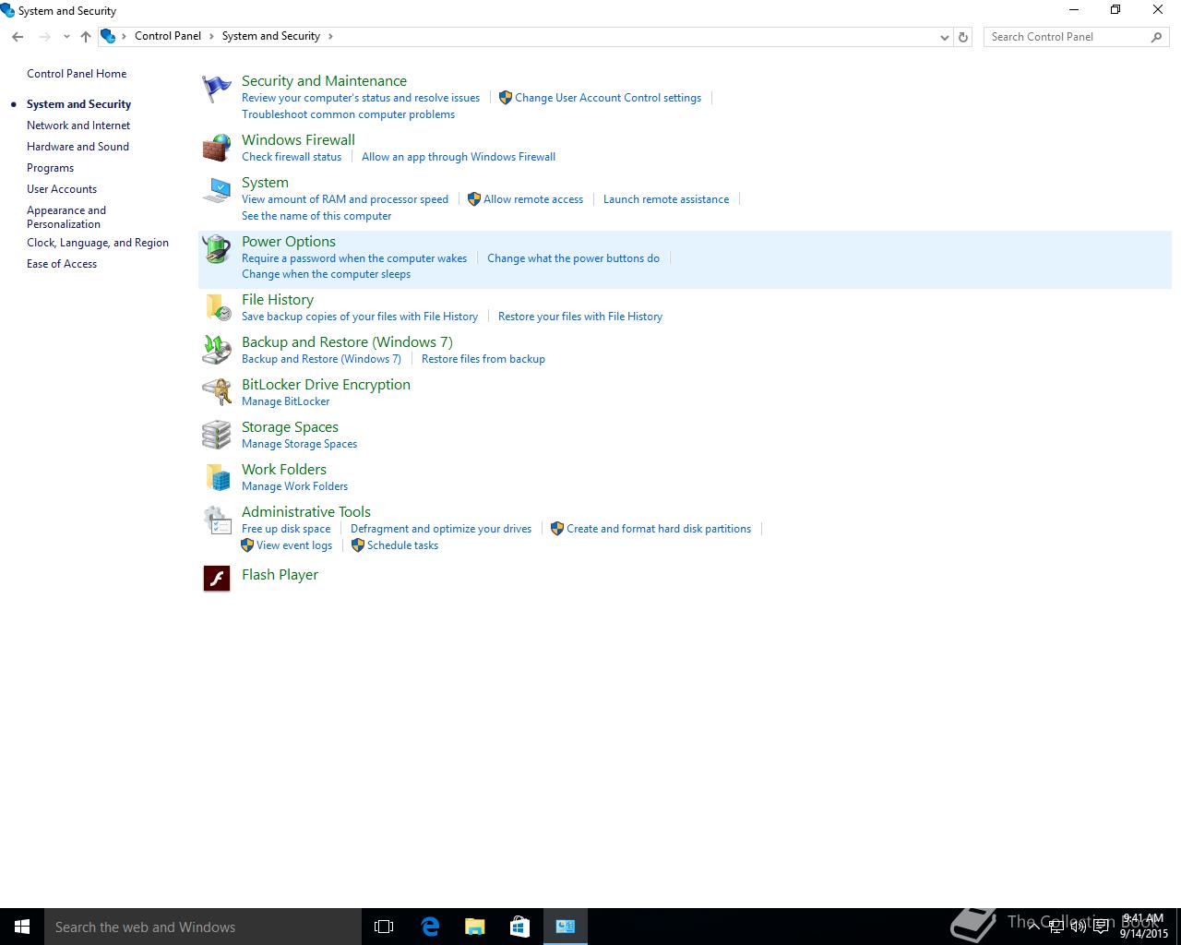The width and height of the screenshot is (1181, 945).
Task: Click See the name of this computer
Action: [316, 216]
